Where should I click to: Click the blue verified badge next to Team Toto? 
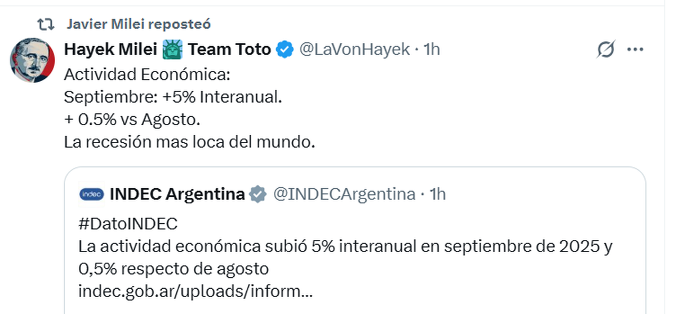click(285, 50)
